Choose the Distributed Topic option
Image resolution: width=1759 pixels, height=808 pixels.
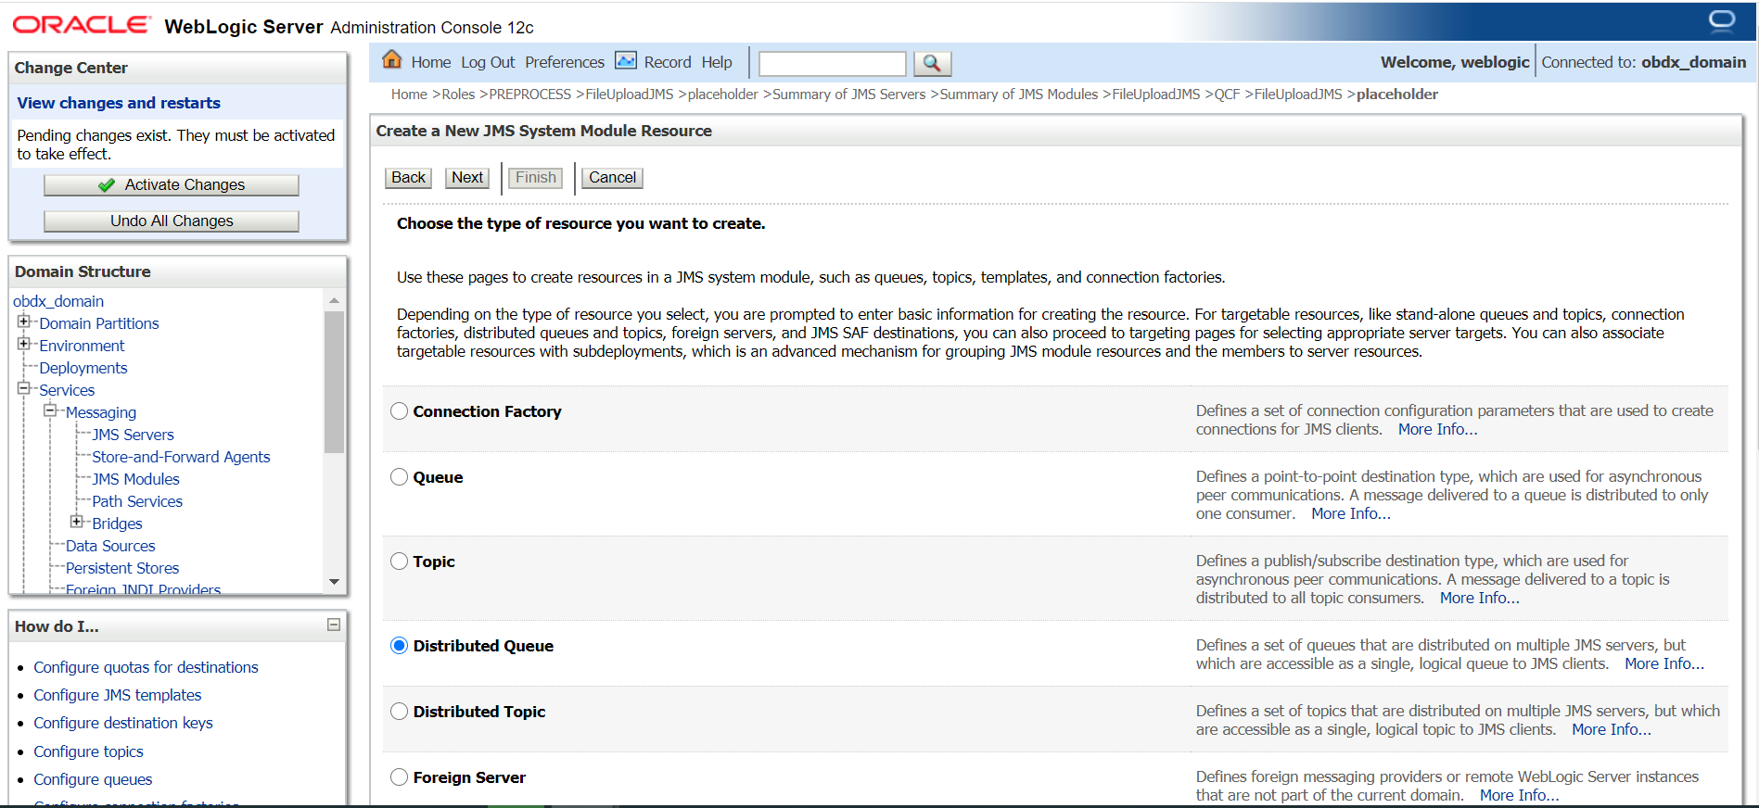[400, 712]
